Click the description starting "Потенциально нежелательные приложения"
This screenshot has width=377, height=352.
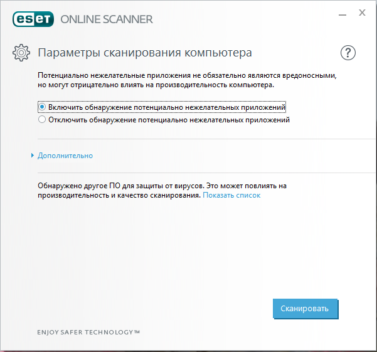click(187, 80)
